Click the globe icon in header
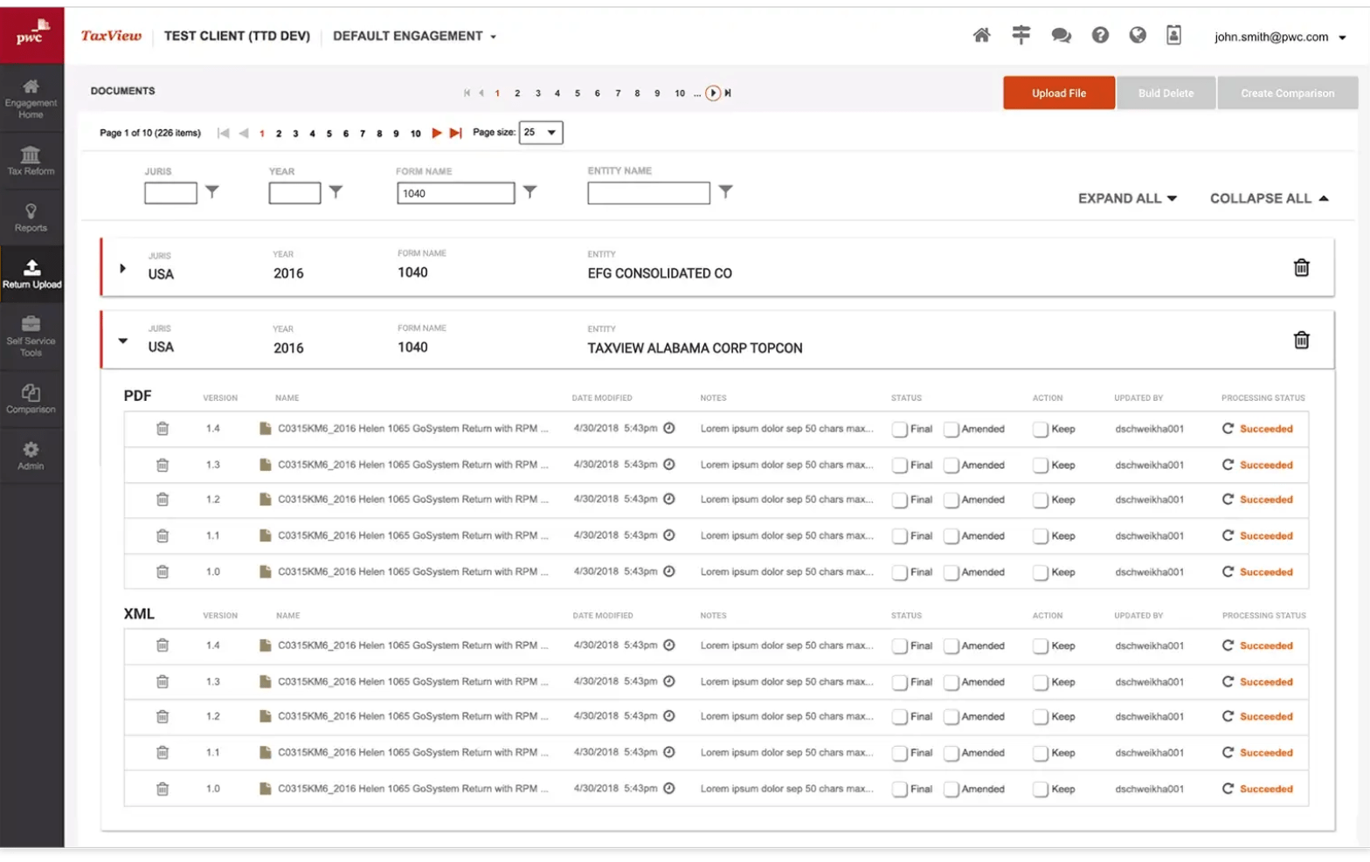This screenshot has height=862, width=1370. click(1137, 36)
